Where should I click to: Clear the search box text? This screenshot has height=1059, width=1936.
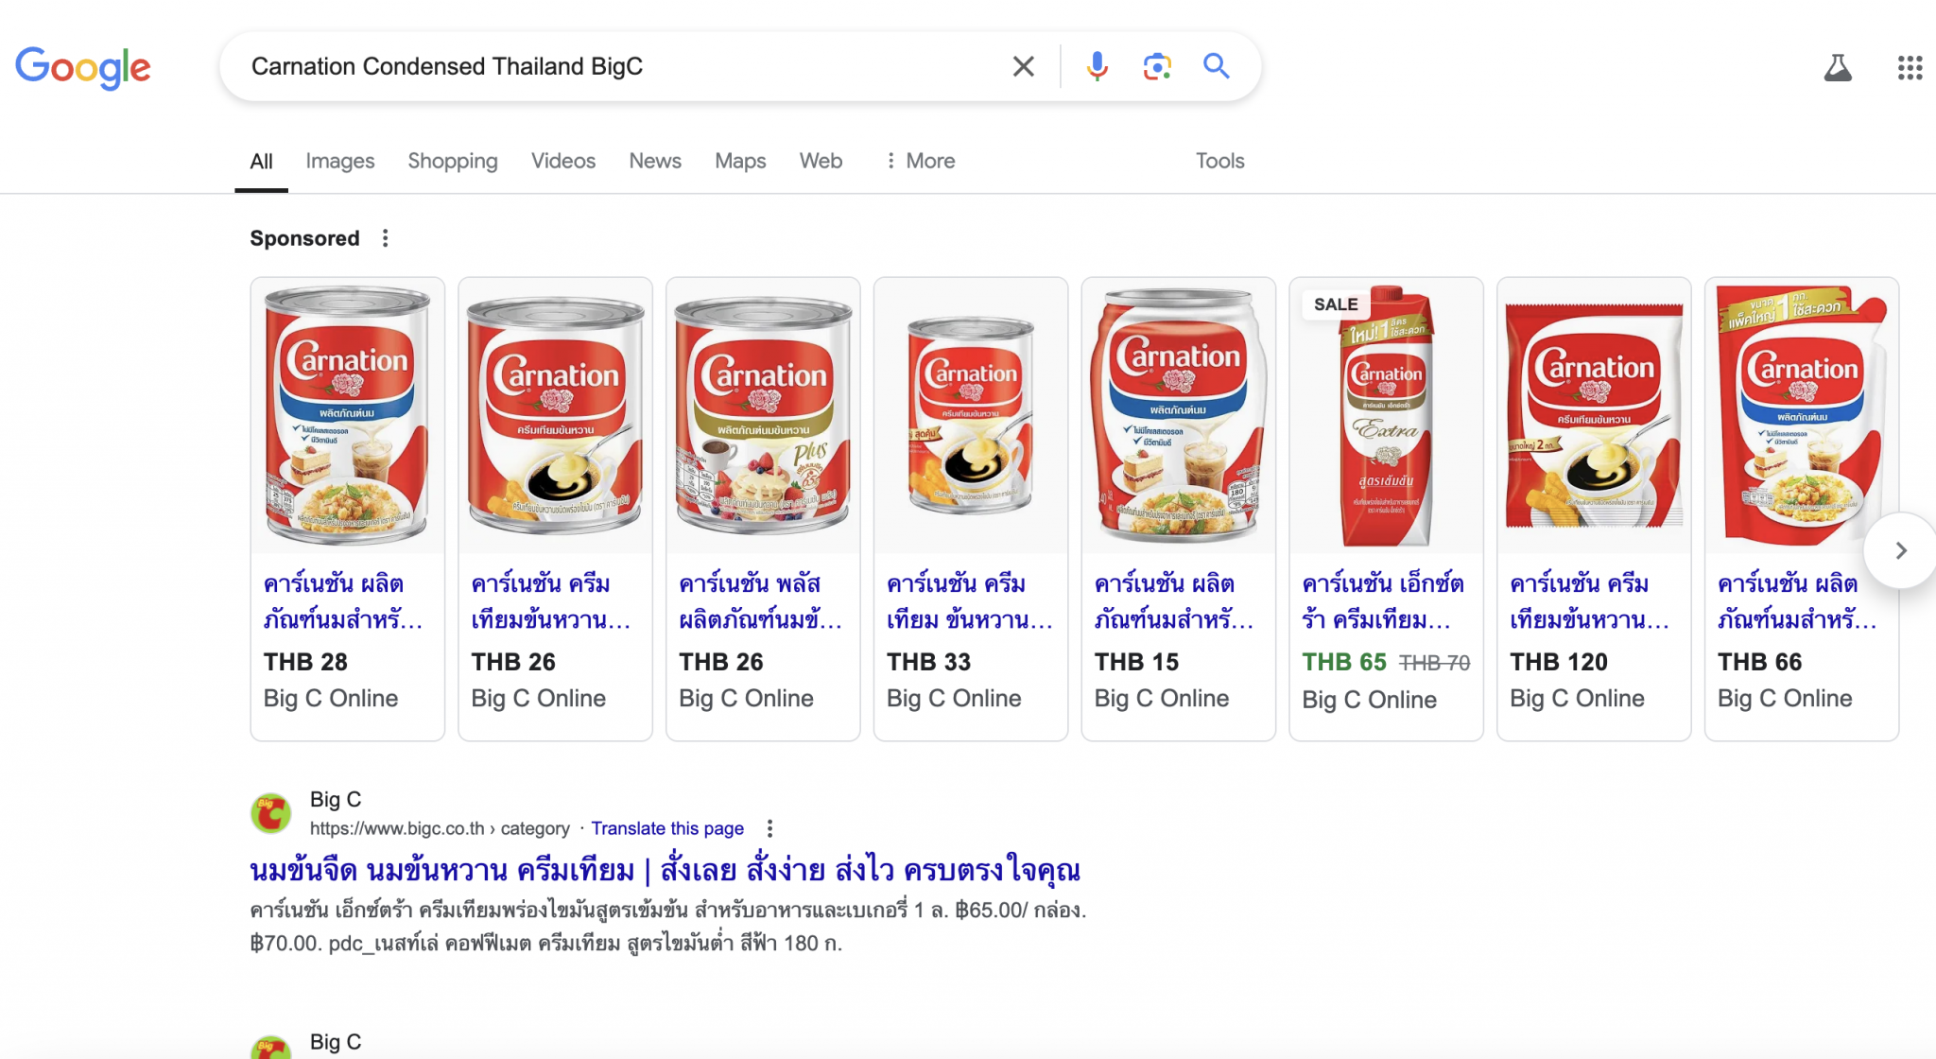point(1023,66)
